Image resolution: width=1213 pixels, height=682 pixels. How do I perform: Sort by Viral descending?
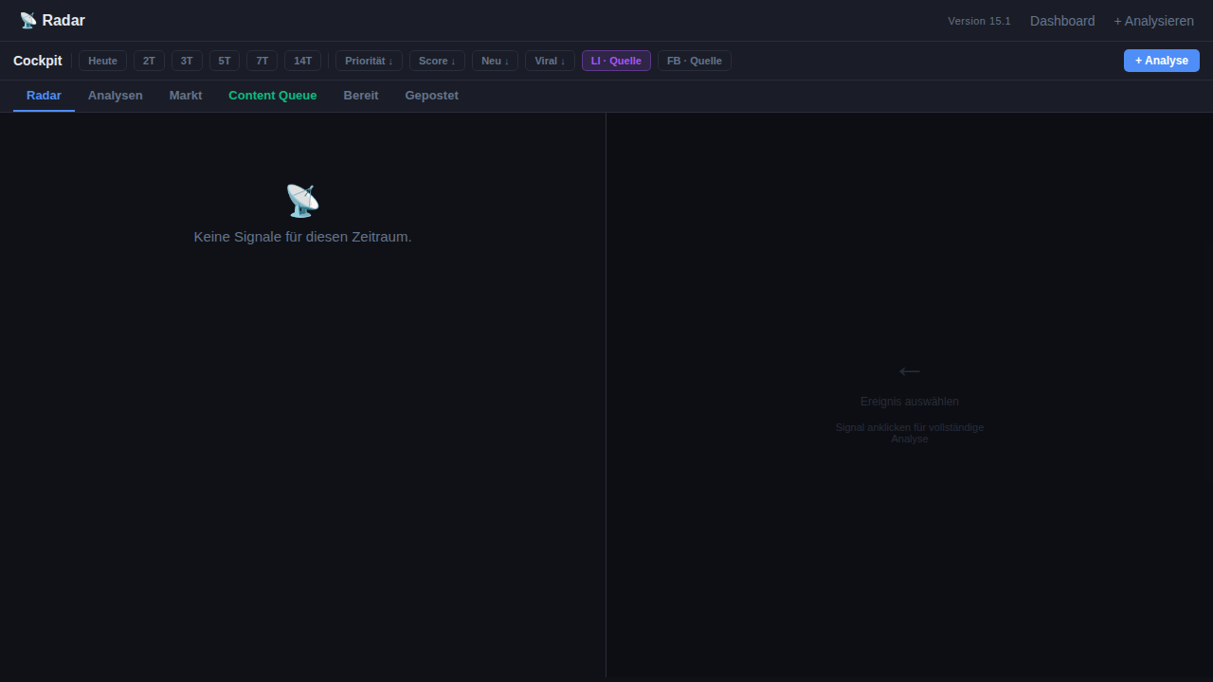[x=550, y=61]
